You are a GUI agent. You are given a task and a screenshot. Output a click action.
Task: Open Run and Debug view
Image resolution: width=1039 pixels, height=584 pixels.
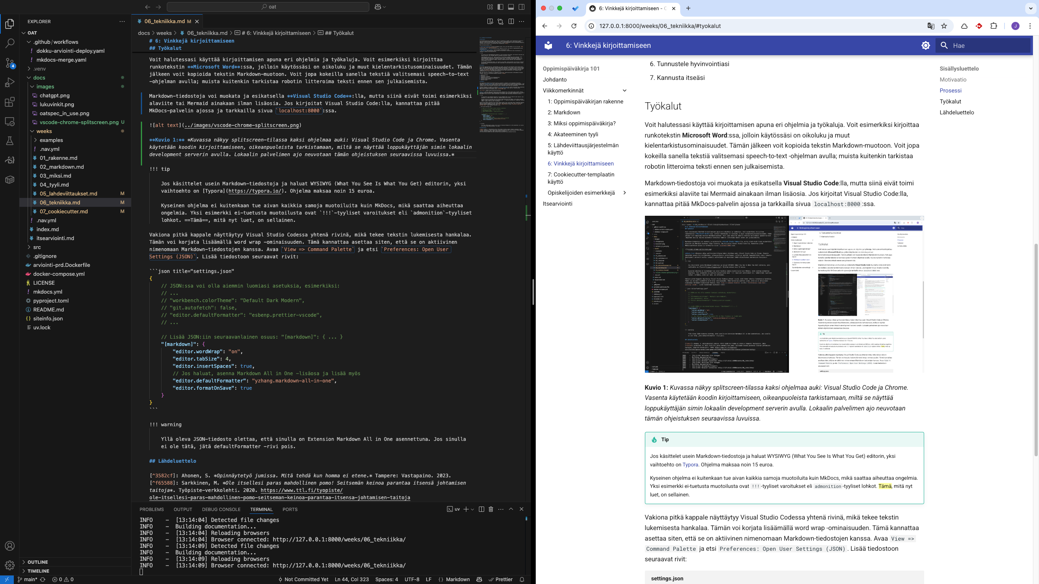click(x=10, y=82)
